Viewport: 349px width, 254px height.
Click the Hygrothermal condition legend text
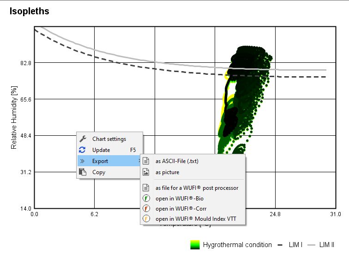click(x=237, y=245)
